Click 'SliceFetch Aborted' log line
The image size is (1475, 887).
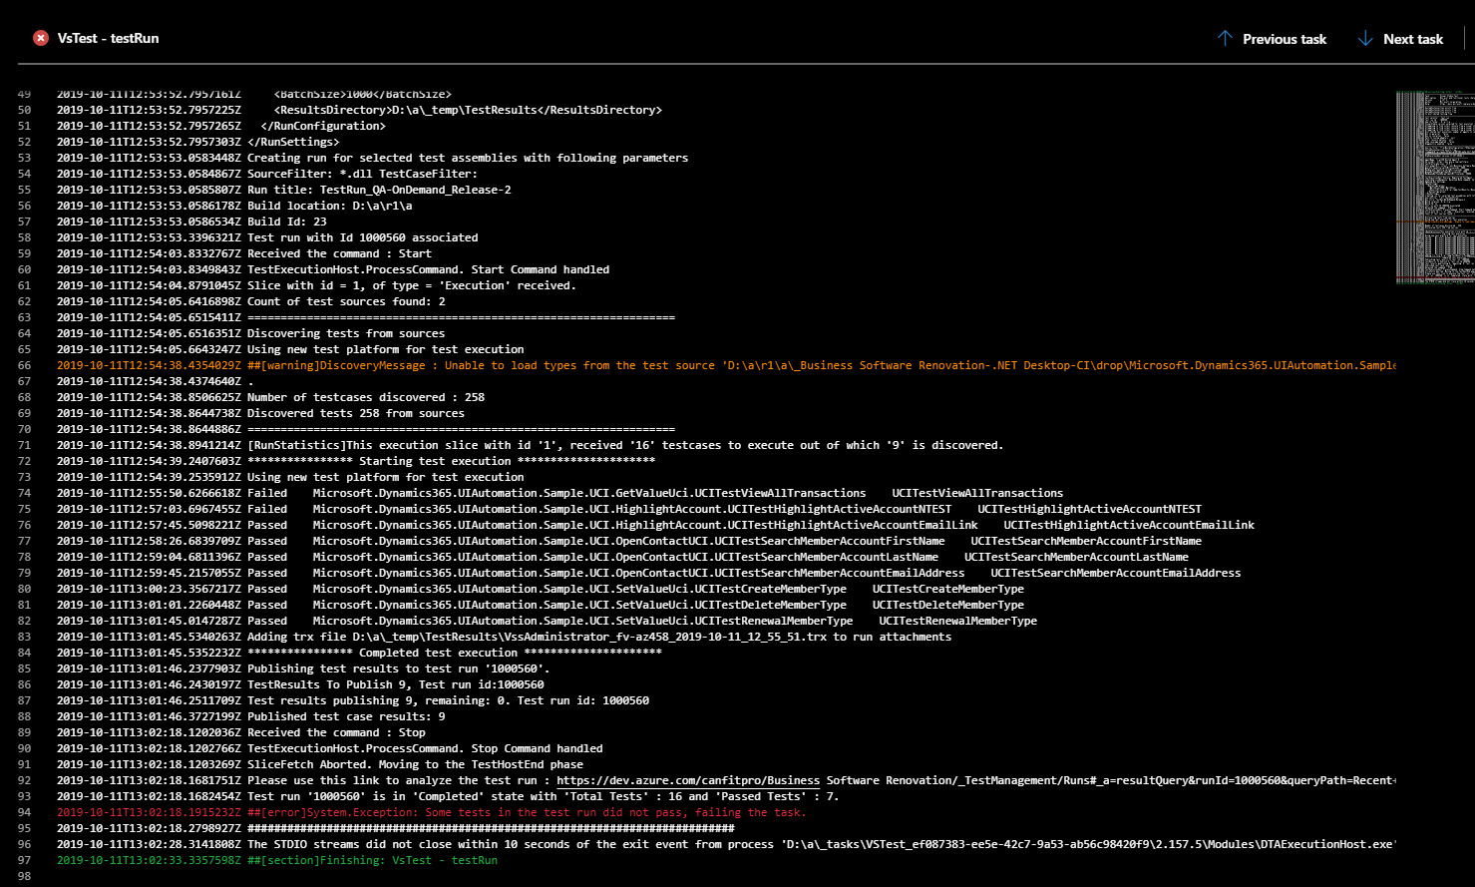click(320, 764)
